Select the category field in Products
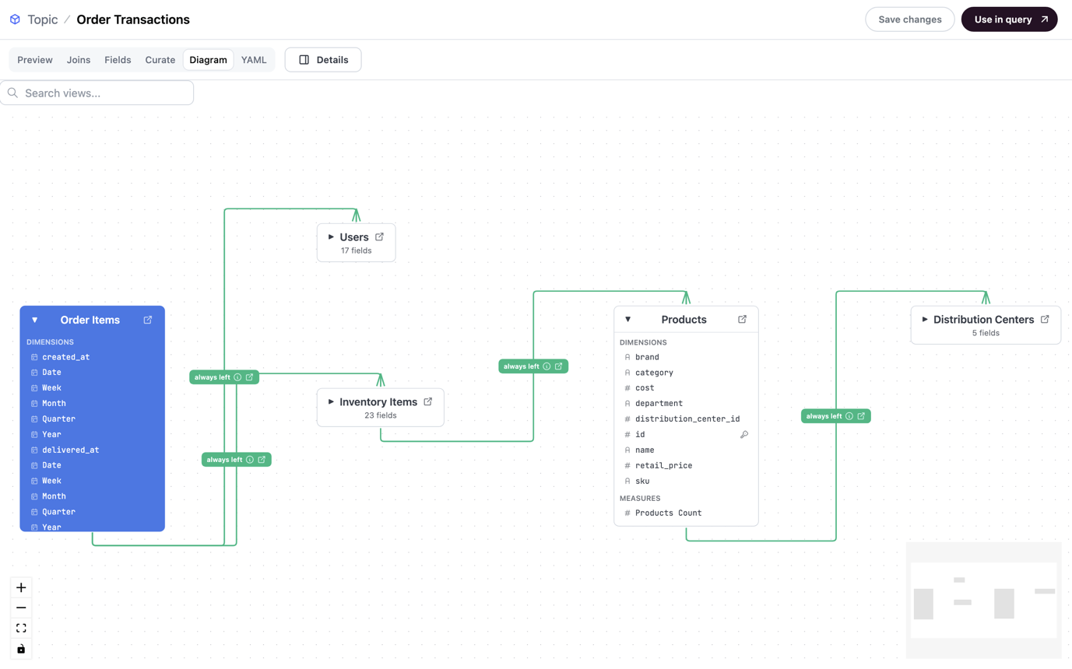The height and width of the screenshot is (669, 1072). pos(686,373)
